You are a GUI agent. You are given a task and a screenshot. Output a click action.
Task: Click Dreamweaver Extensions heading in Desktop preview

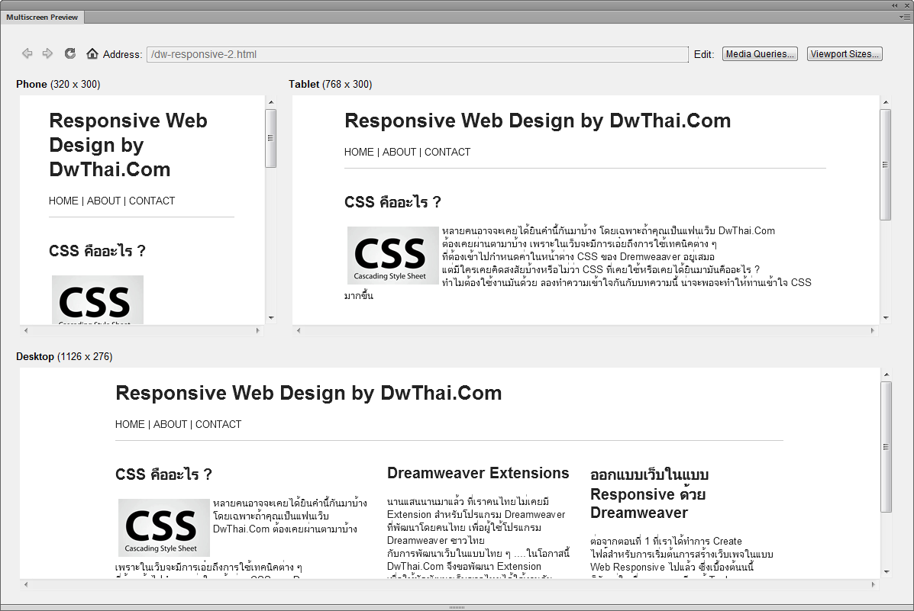click(x=478, y=473)
